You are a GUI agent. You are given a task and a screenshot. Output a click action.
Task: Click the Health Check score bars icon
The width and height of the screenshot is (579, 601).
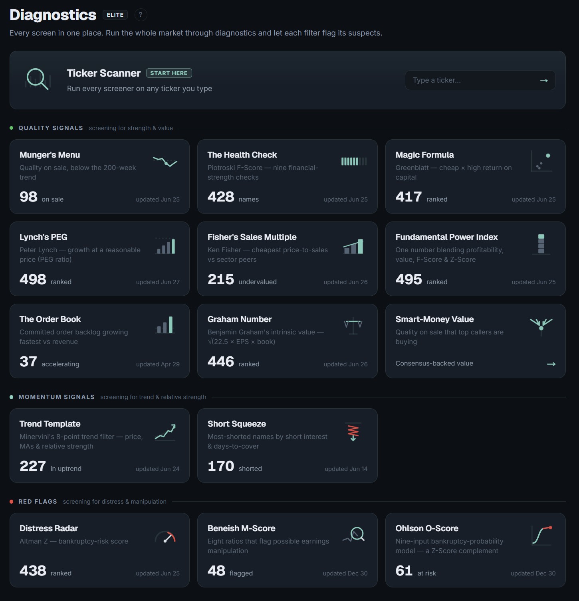pyautogui.click(x=354, y=161)
